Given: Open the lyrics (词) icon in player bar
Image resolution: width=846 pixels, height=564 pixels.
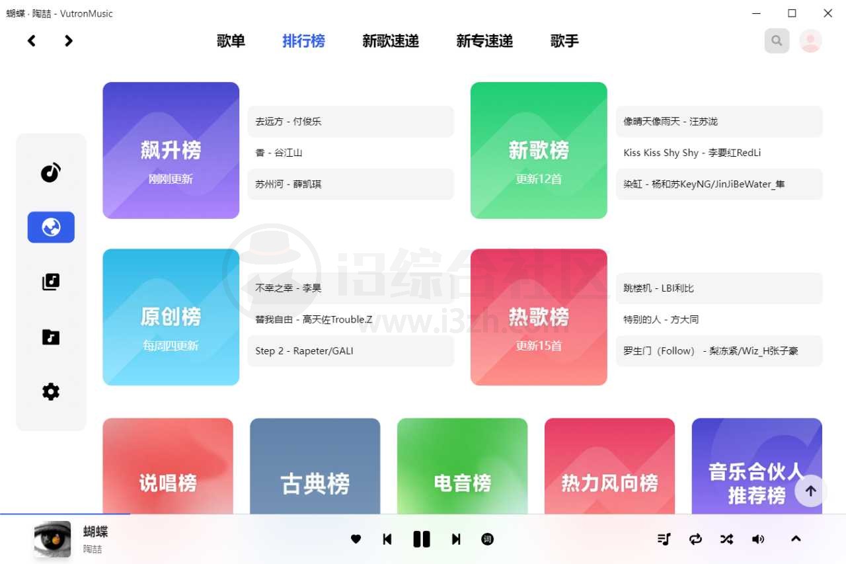Looking at the screenshot, I should [x=487, y=539].
